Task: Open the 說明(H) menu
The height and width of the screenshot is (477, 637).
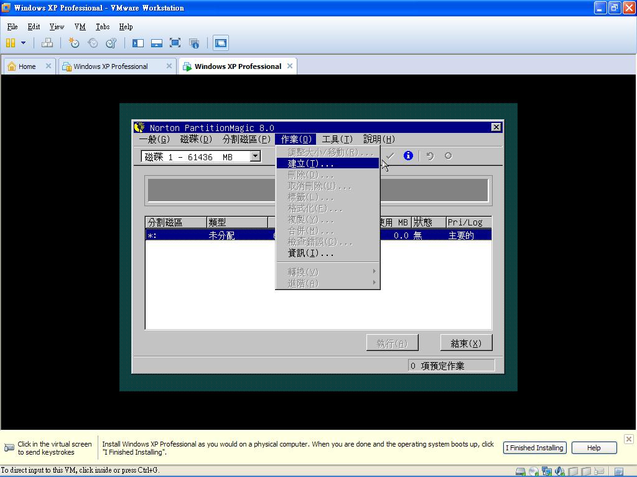Action: click(x=379, y=139)
